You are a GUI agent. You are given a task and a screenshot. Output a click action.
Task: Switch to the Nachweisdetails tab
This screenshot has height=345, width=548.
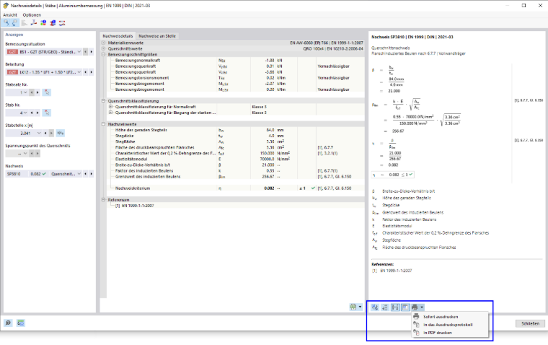click(118, 35)
